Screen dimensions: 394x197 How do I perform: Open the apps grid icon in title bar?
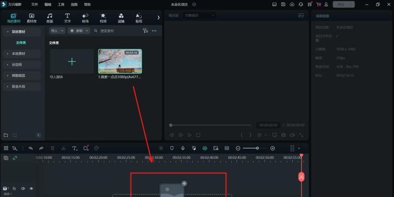(x=309, y=5)
